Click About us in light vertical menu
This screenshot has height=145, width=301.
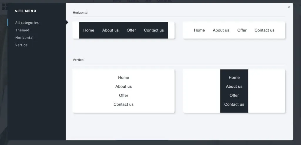(123, 86)
